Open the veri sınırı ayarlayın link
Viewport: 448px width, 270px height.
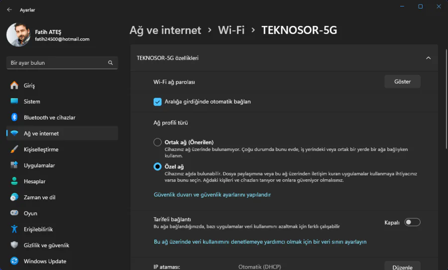pos(260,242)
